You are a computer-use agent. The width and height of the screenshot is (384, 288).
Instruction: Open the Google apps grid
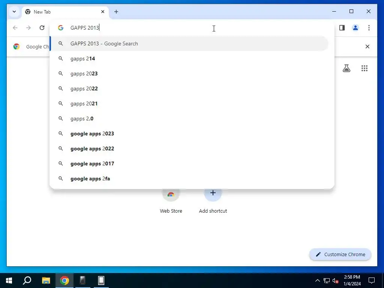pos(364,68)
